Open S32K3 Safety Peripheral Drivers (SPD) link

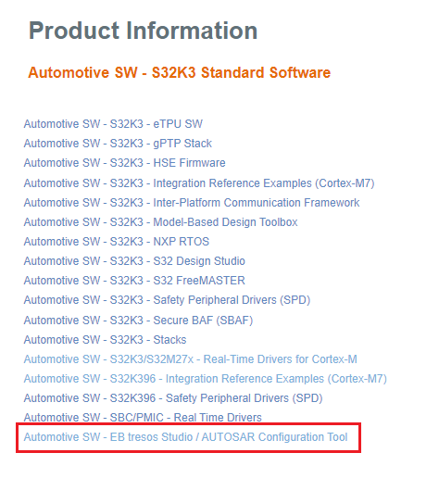[167, 300]
